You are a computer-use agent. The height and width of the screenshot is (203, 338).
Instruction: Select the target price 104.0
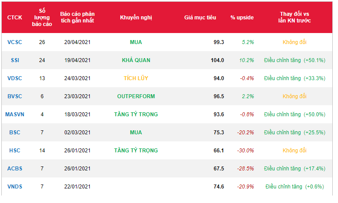pos(217,60)
